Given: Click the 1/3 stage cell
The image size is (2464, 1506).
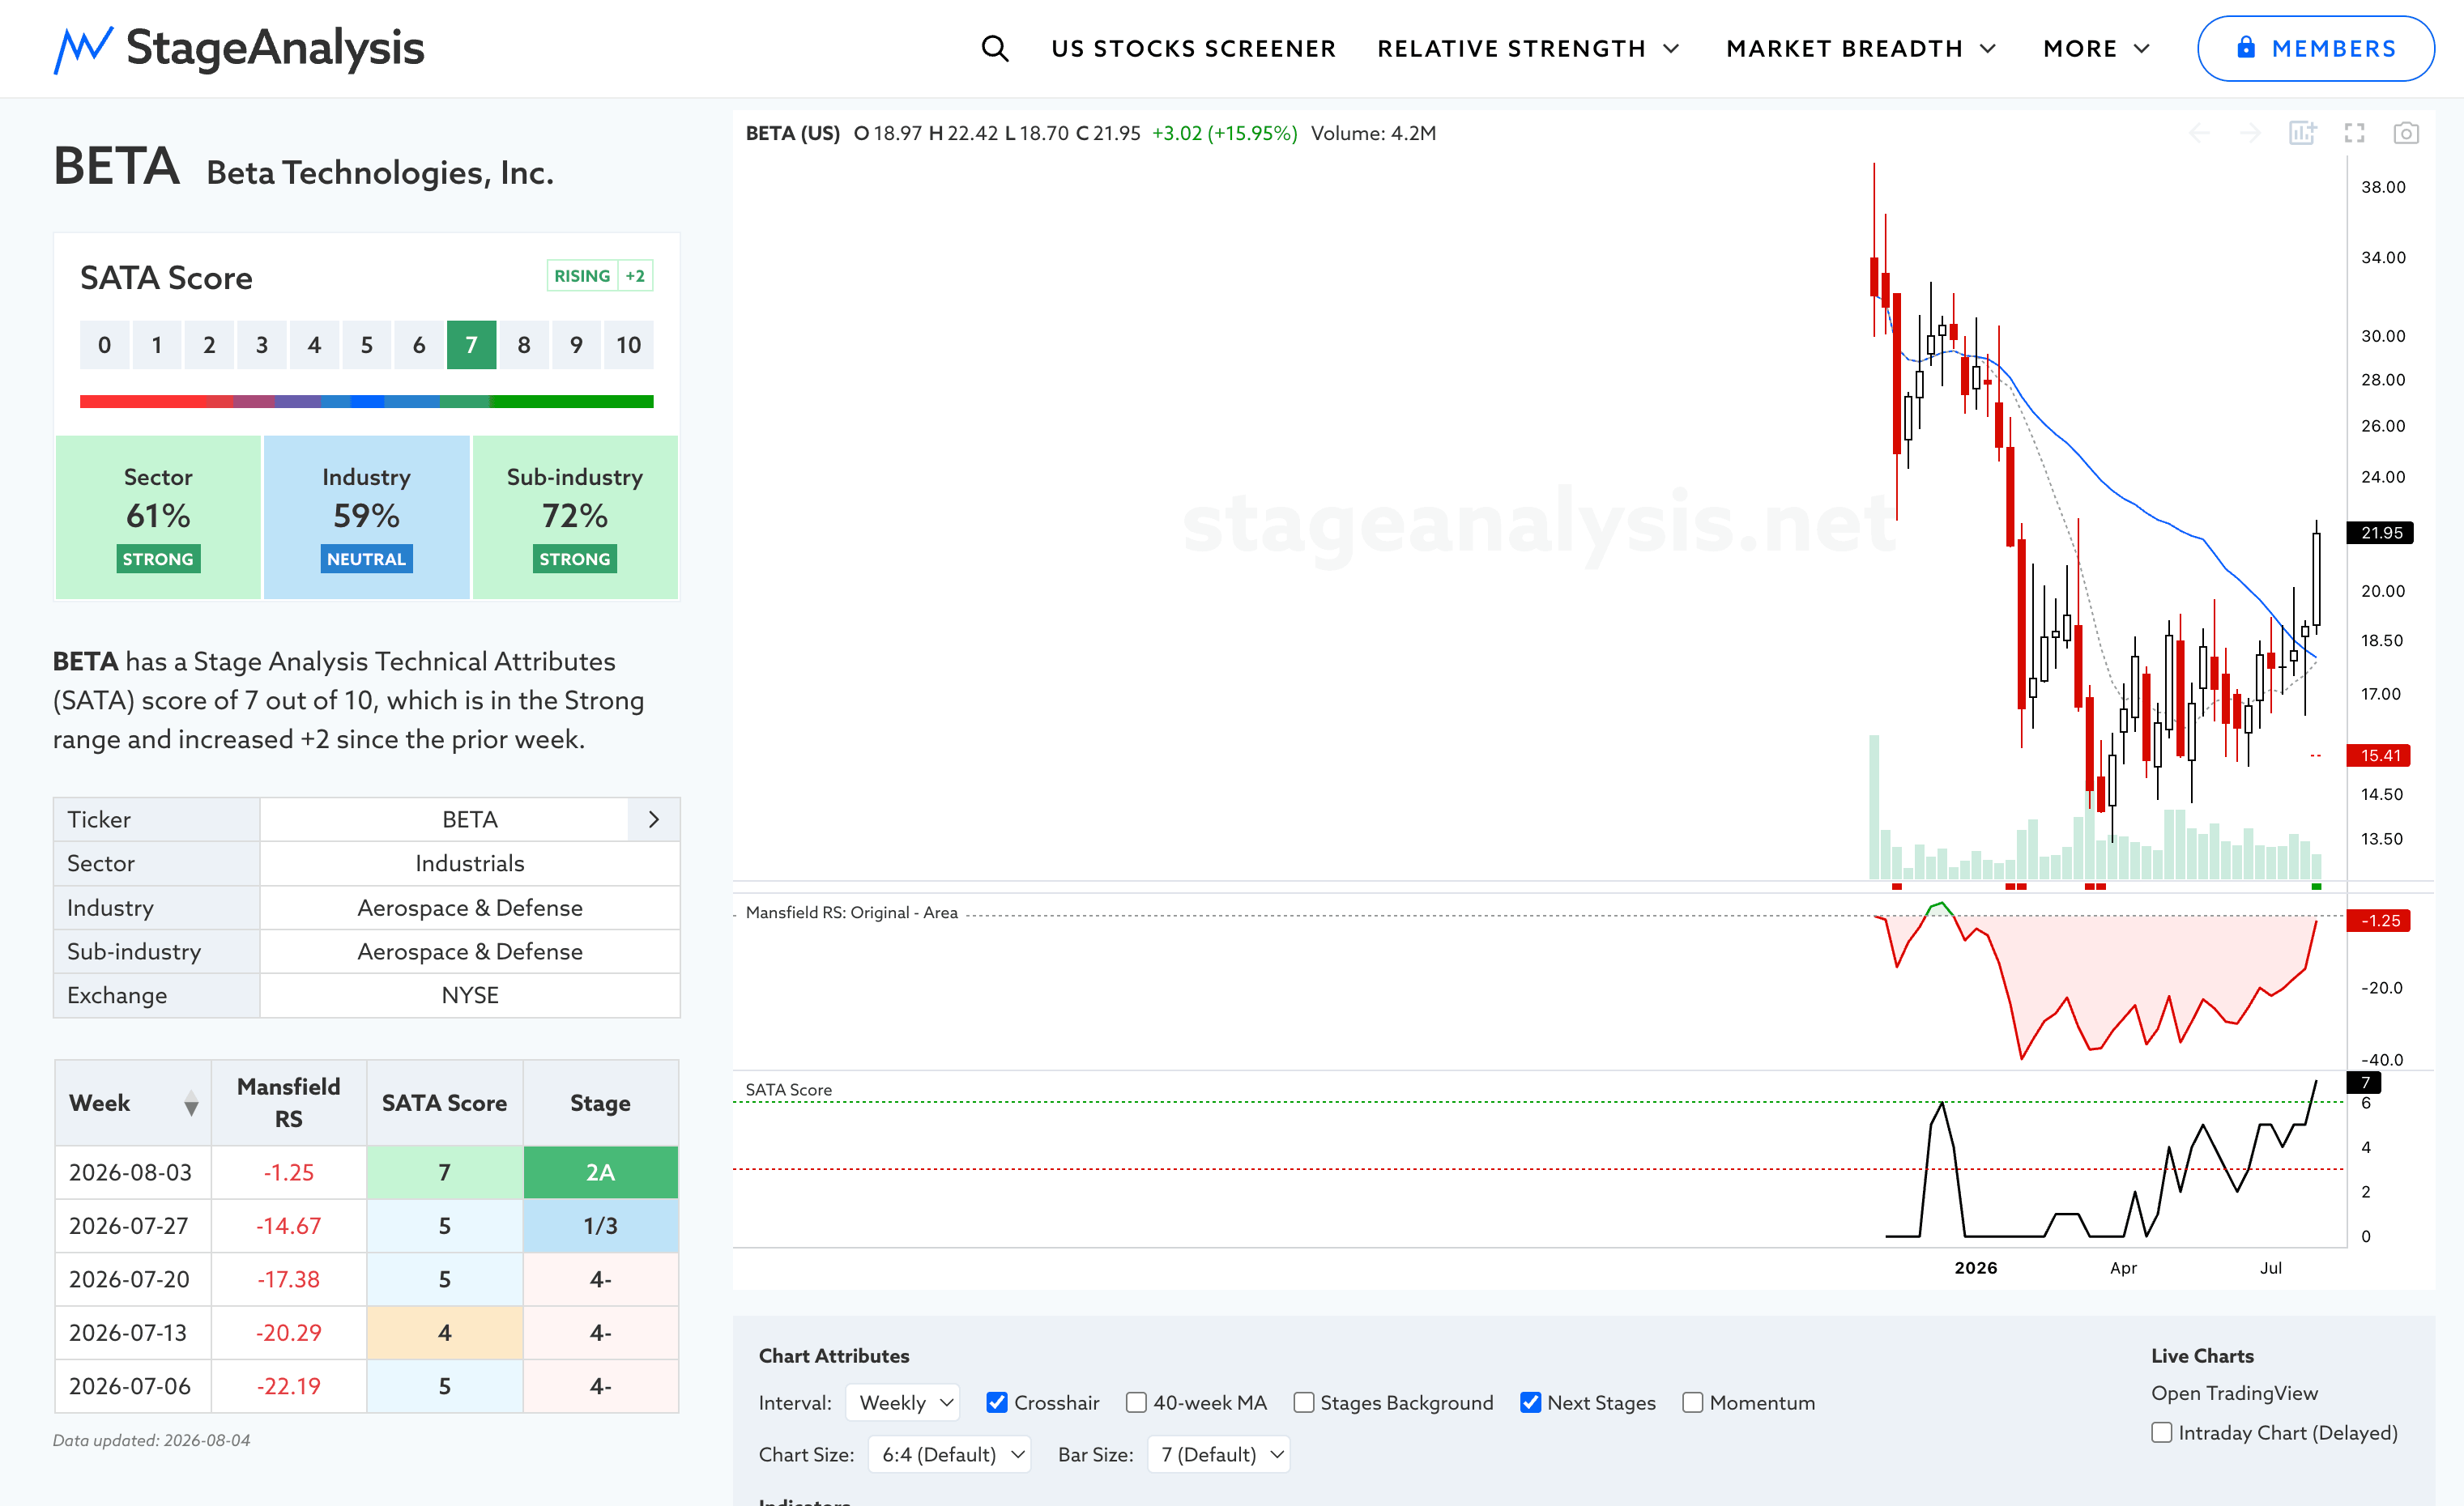Looking at the screenshot, I should coord(600,1226).
